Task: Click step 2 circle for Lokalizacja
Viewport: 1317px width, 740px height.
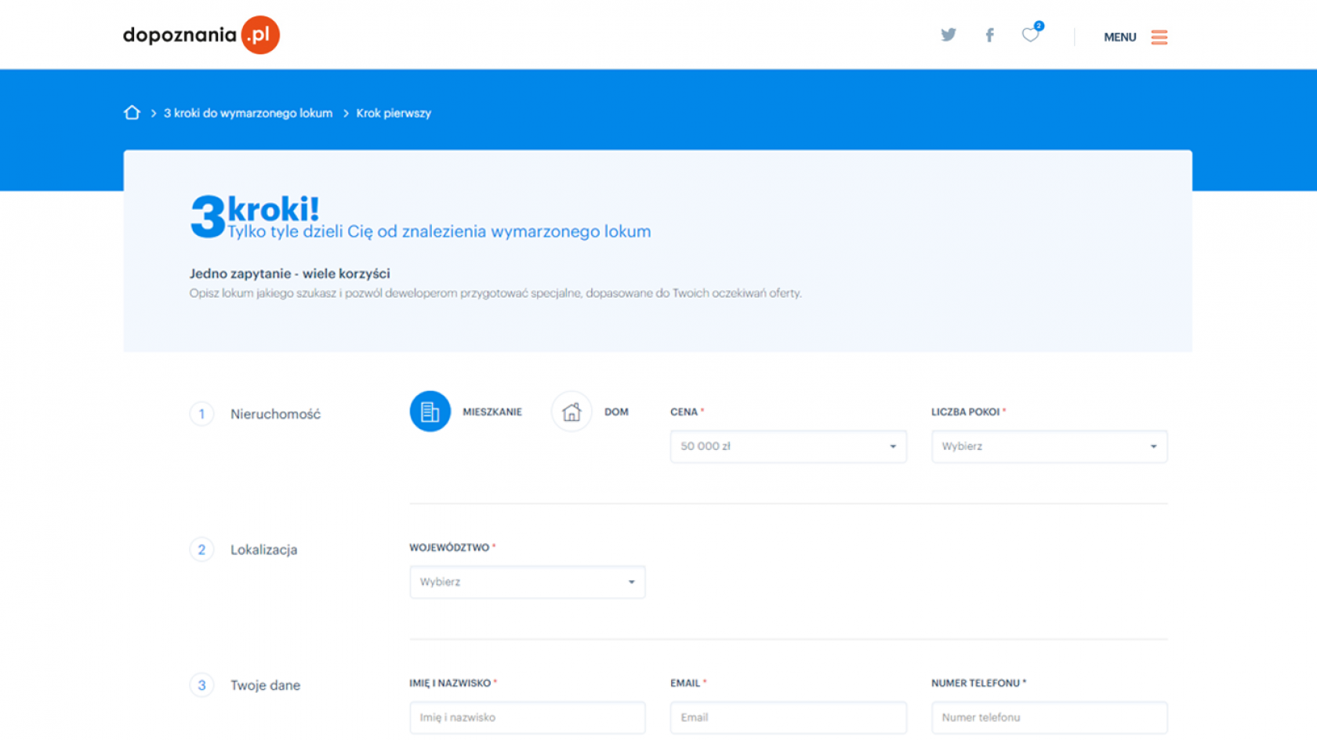Action: click(201, 550)
